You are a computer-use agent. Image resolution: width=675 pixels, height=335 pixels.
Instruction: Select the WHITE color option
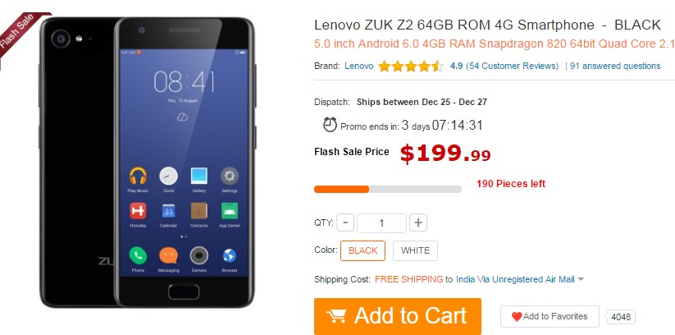pyautogui.click(x=416, y=251)
